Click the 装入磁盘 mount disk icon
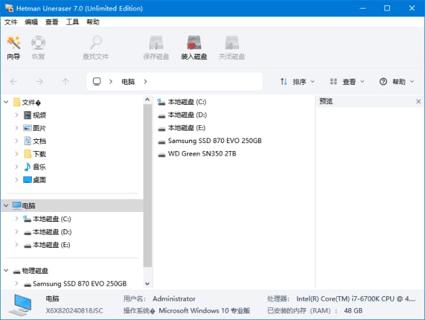The height and width of the screenshot is (320, 425). point(194,47)
